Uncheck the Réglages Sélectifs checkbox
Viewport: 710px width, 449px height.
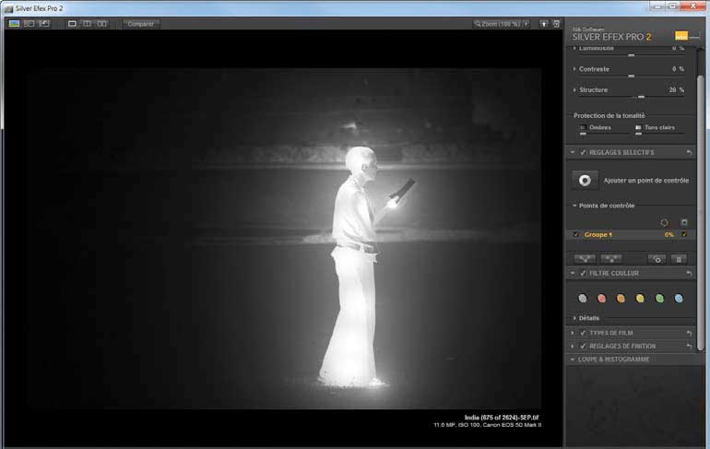click(x=583, y=152)
